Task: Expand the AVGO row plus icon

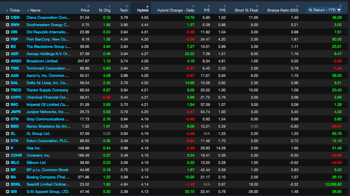Action: pyautogui.click(x=7, y=61)
